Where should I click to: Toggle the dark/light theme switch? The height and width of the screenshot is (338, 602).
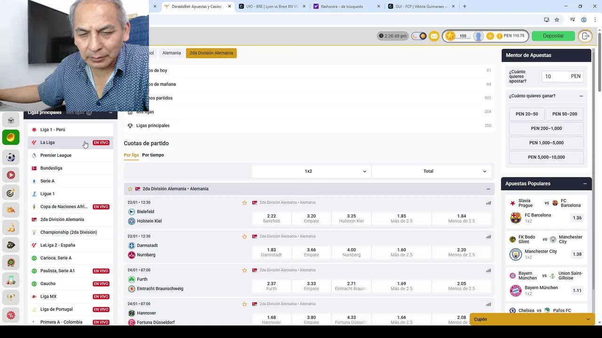tap(419, 36)
